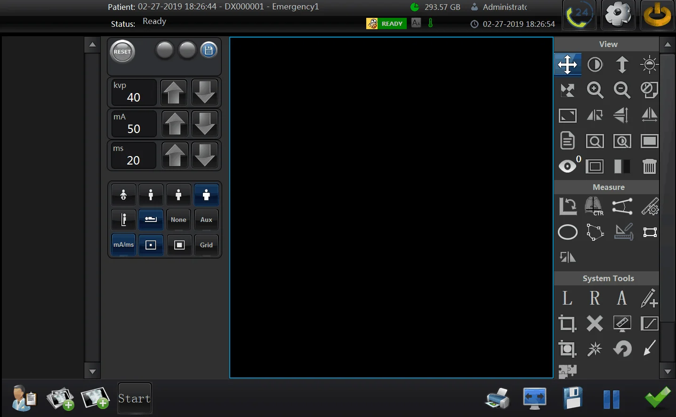Click the pencil with plus annotation icon

650,298
